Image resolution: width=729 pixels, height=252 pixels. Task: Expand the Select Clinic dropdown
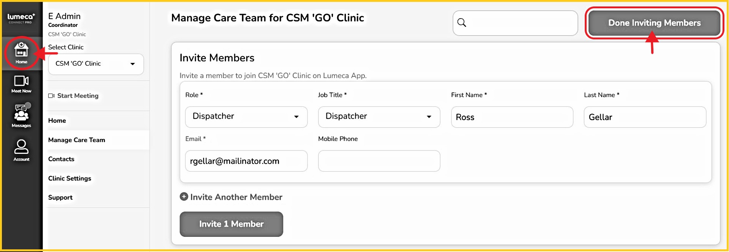pyautogui.click(x=96, y=64)
